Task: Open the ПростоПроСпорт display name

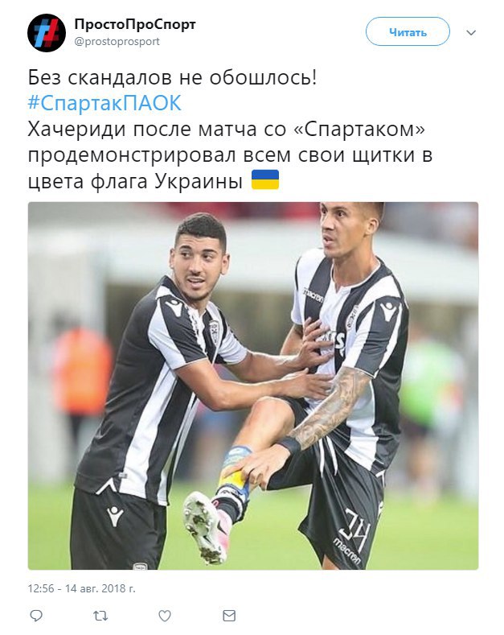Action: click(x=135, y=25)
